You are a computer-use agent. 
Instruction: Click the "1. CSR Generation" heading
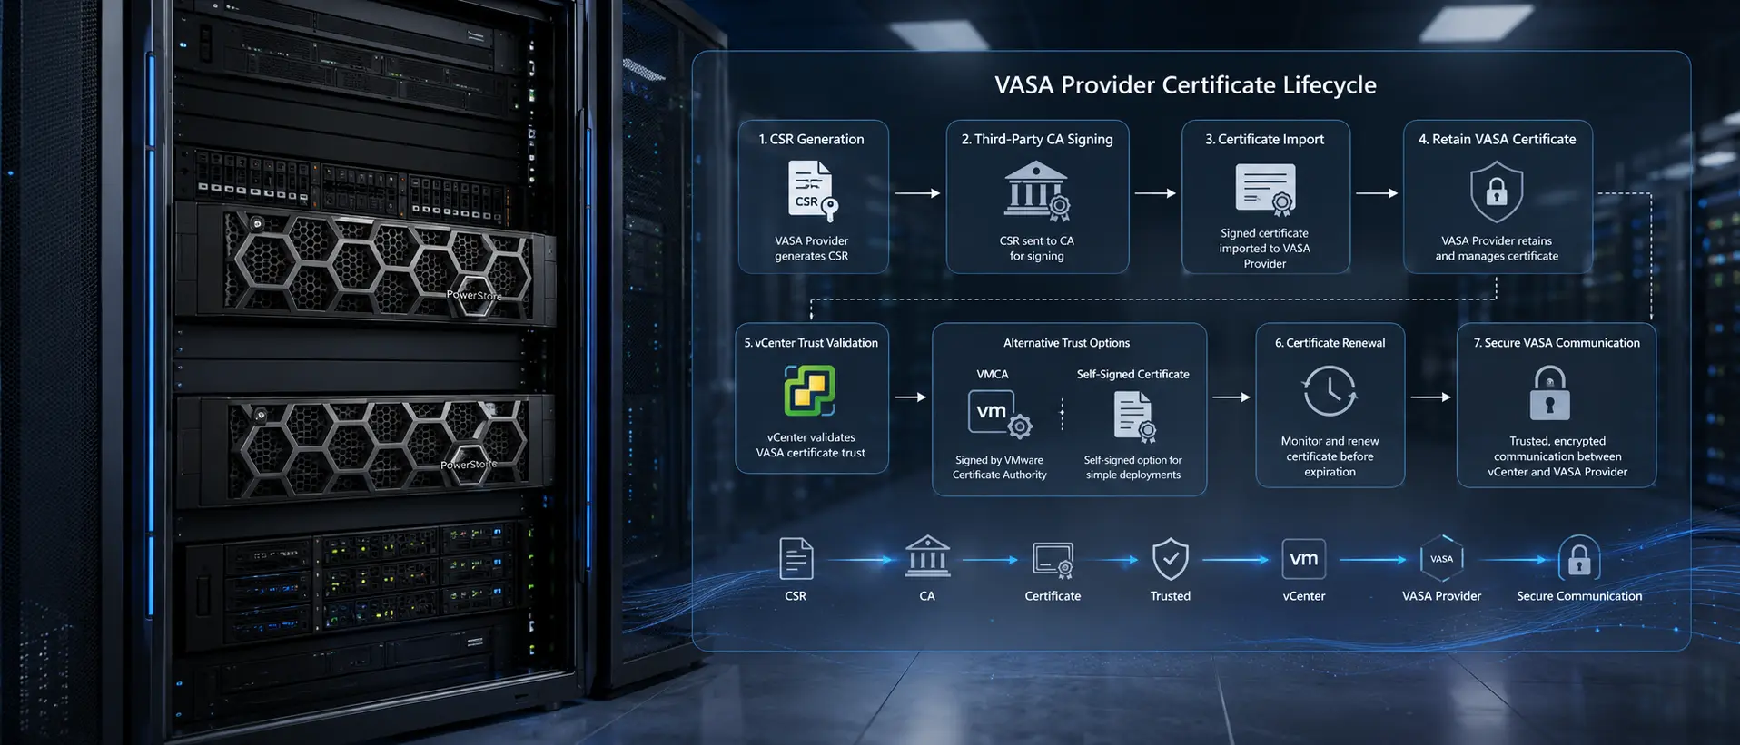(x=811, y=140)
